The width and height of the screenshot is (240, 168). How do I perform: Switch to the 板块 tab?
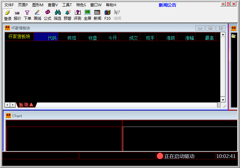pos(26,105)
